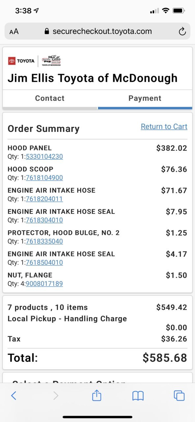Open part number 7618504010 link
Screen dimensions: 195x422
pos(44,262)
